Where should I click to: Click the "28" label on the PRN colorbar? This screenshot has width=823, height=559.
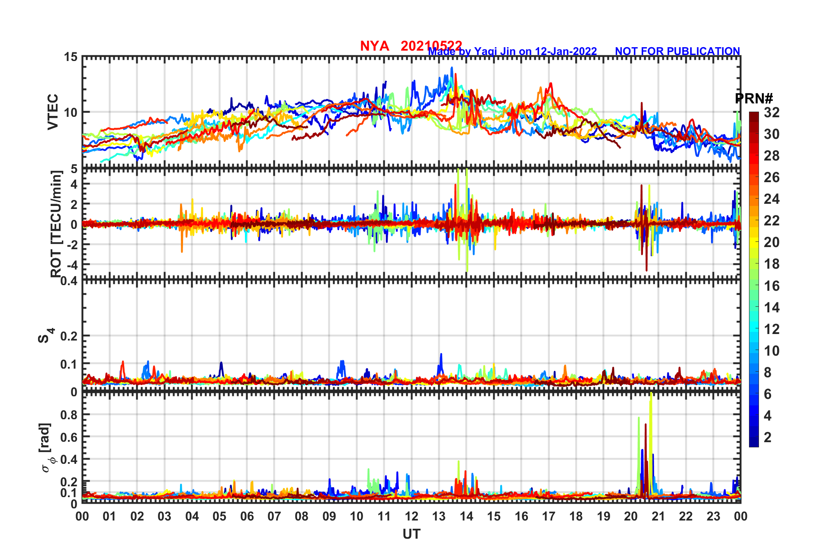coord(772,156)
